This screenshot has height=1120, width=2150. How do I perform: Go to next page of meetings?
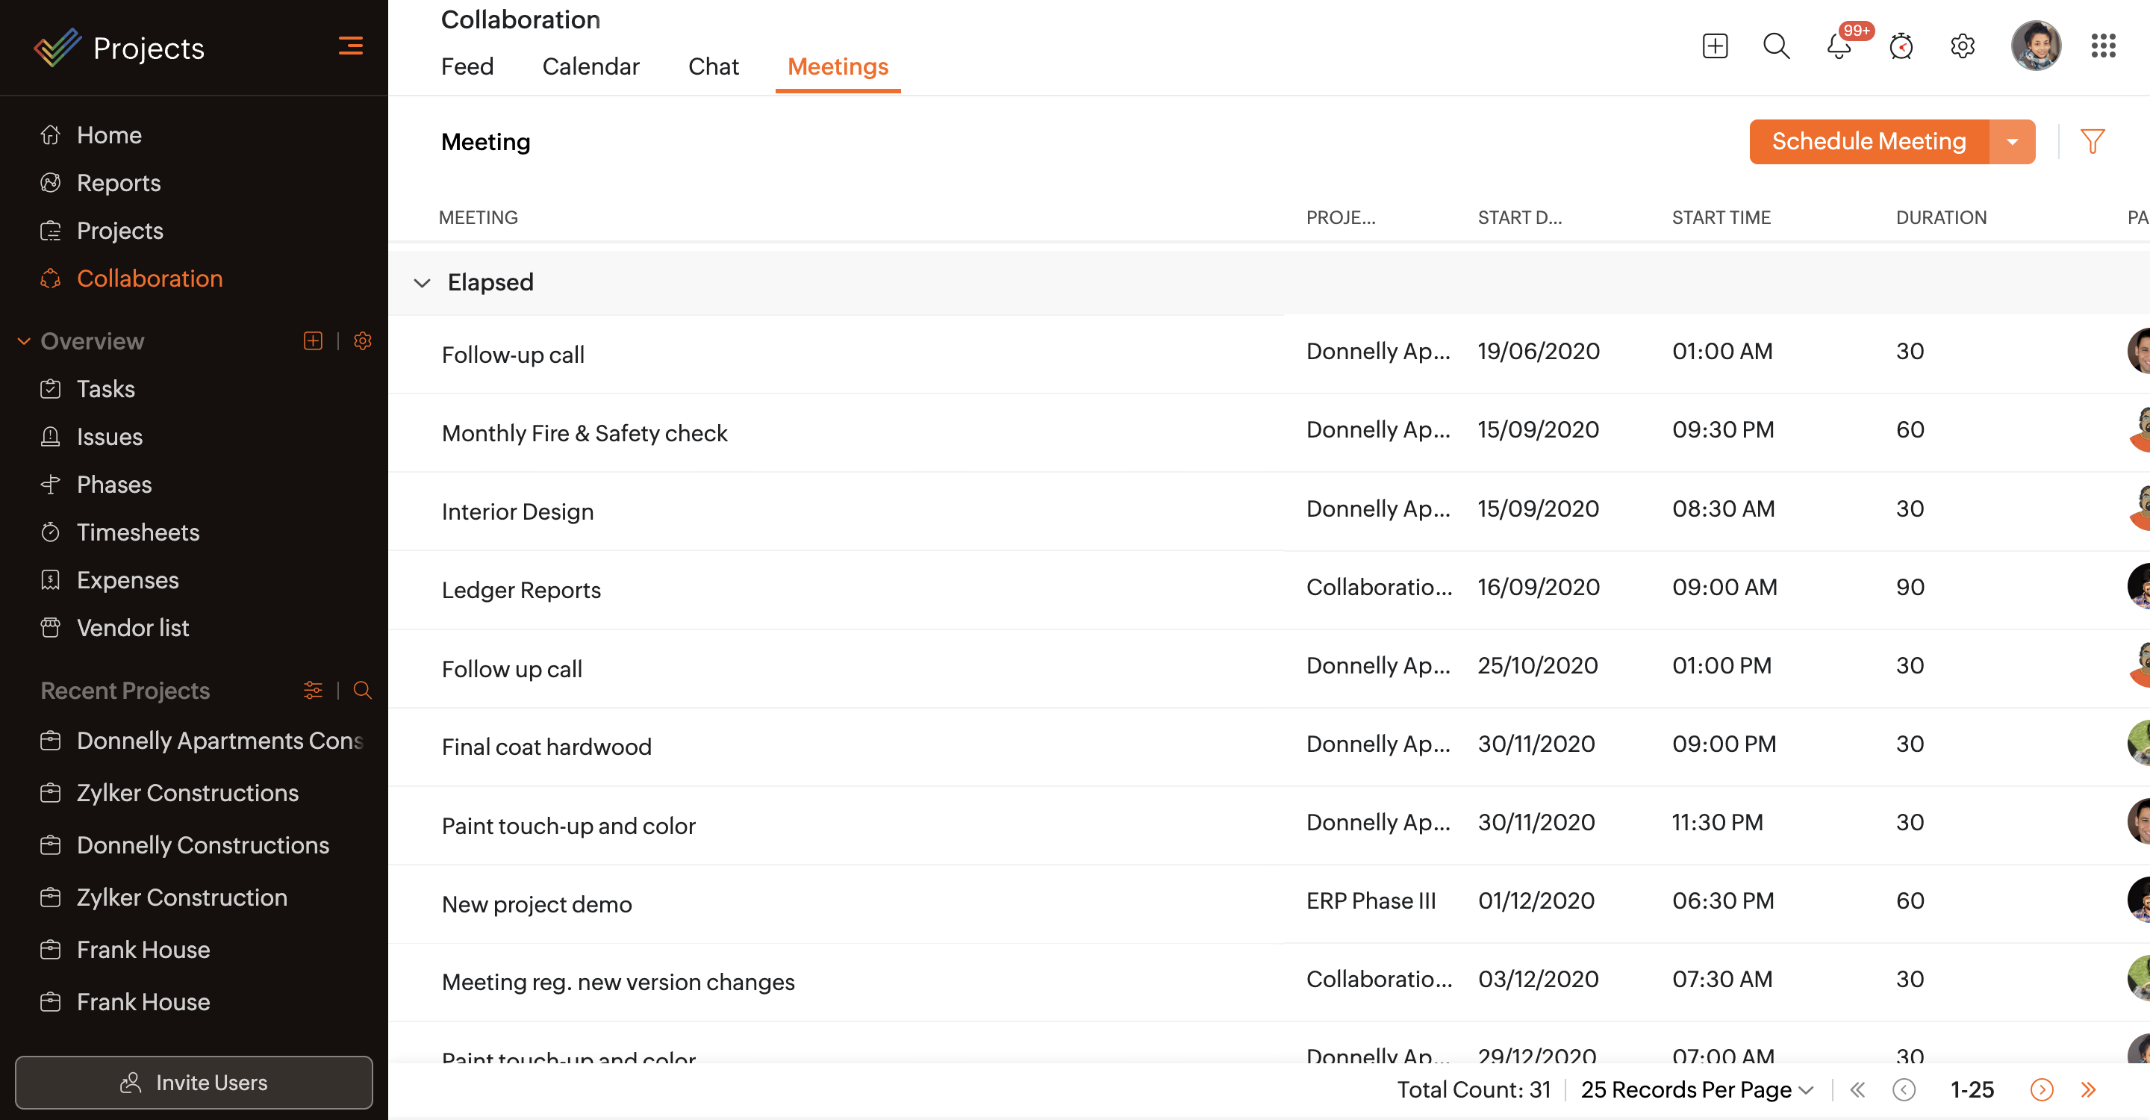click(x=2041, y=1089)
